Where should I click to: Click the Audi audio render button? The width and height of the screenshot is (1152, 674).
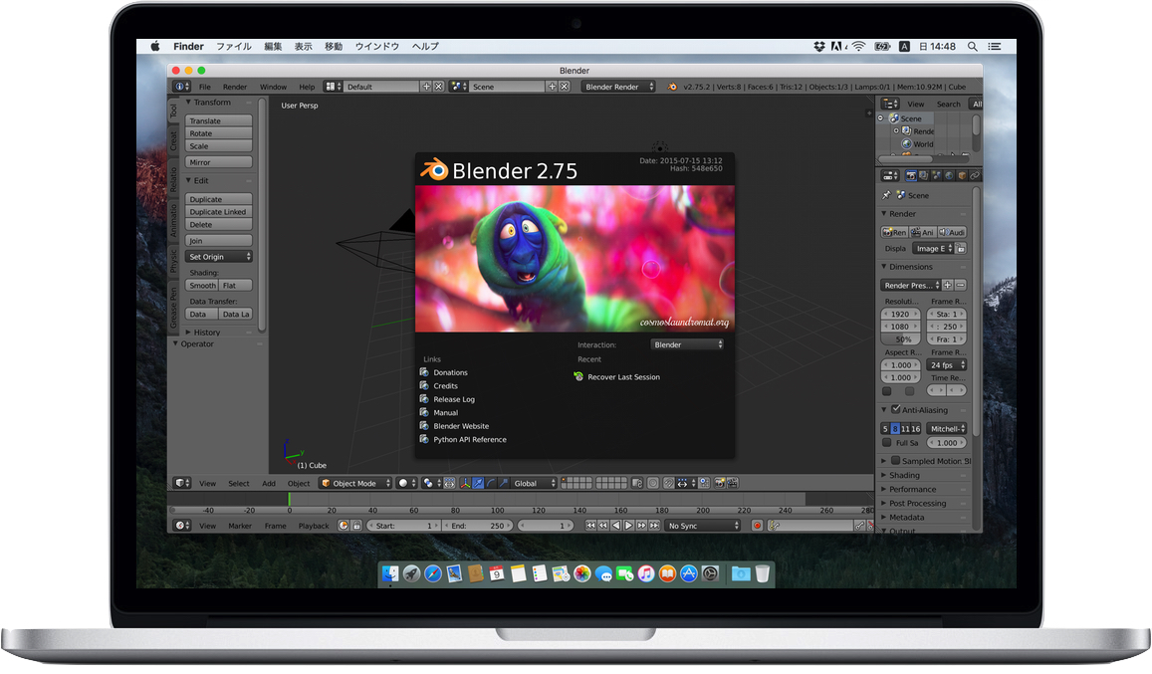point(952,232)
